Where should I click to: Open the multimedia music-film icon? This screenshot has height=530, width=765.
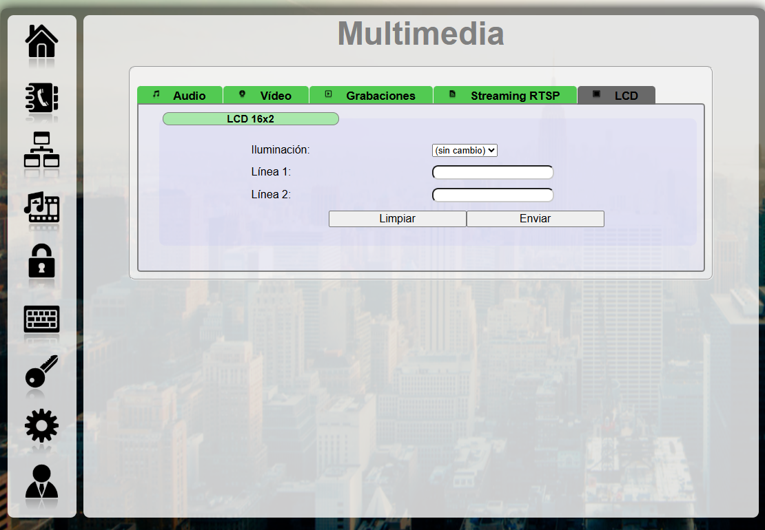[x=41, y=206]
